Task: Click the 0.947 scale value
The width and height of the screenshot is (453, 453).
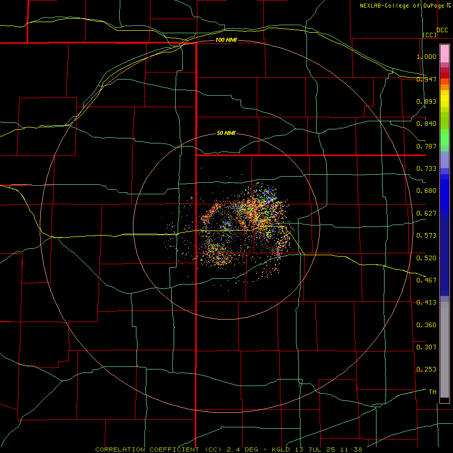Action: 426,79
